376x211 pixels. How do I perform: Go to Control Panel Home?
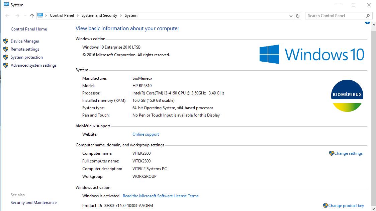click(x=29, y=29)
